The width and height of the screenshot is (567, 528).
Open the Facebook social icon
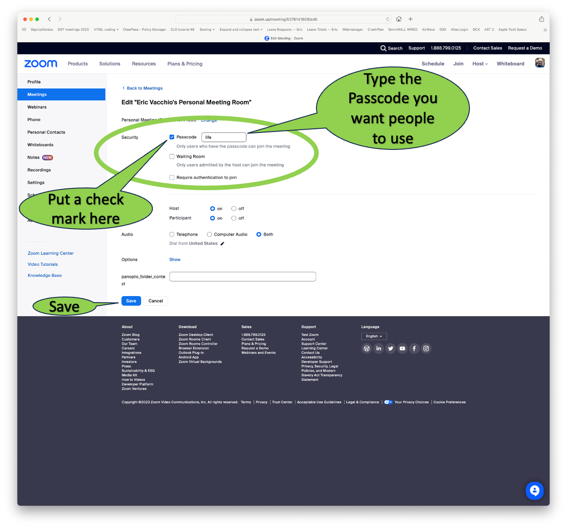coord(414,348)
